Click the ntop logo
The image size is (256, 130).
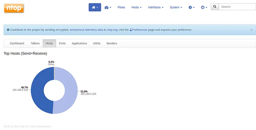14,8
